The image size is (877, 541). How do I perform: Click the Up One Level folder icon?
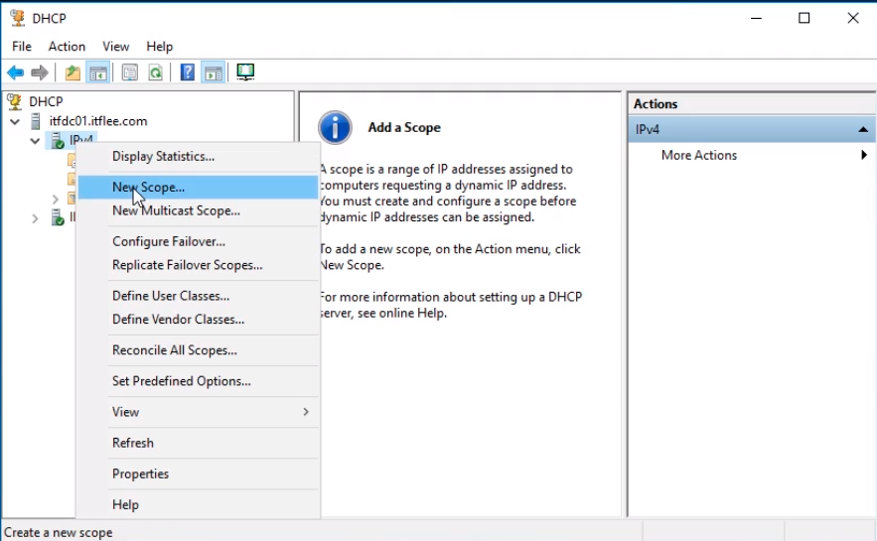coord(73,72)
